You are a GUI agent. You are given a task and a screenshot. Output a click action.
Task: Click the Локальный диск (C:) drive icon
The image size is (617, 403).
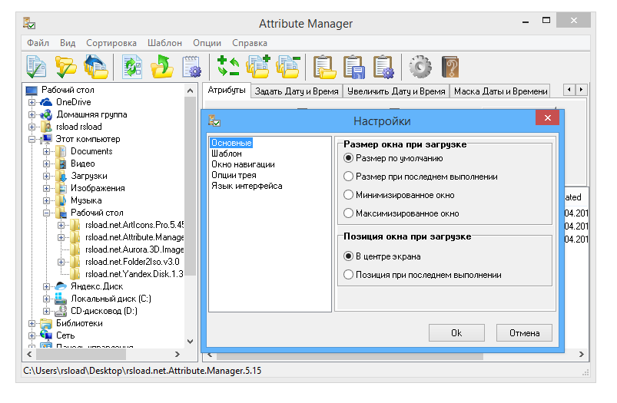(61, 299)
